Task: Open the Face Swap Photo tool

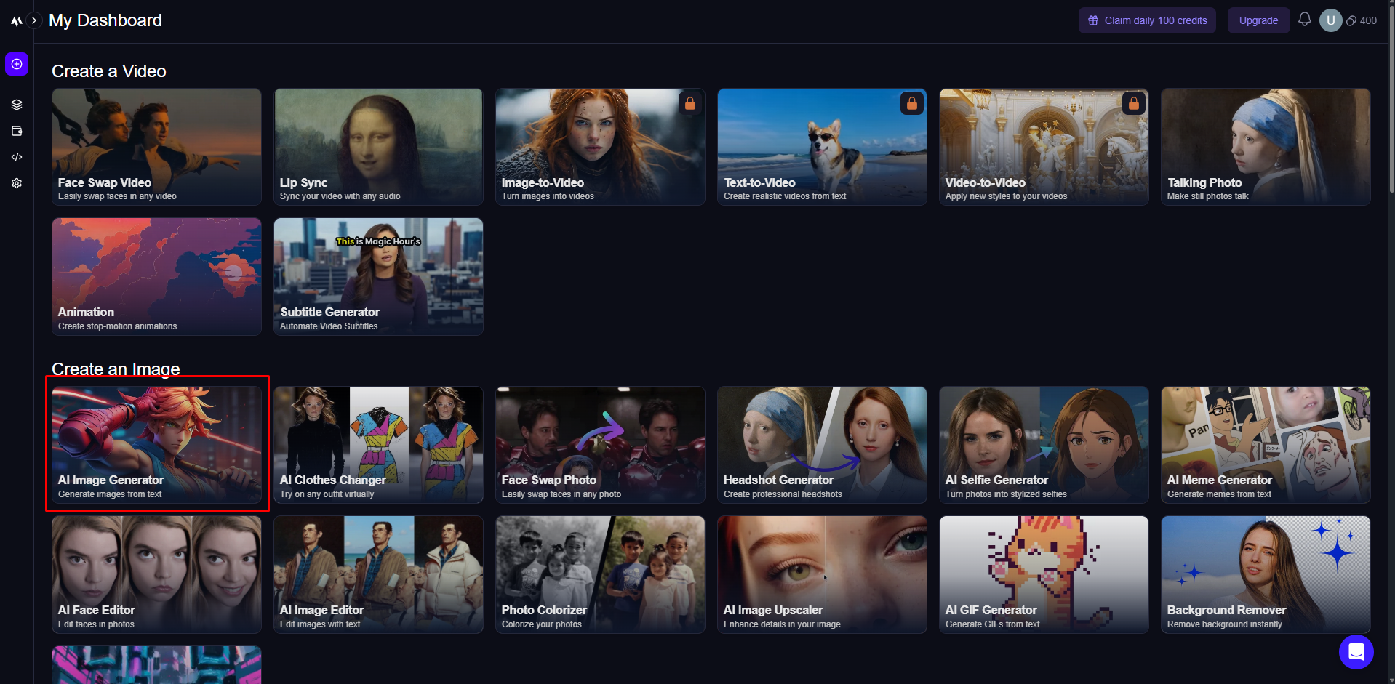Action: 600,445
